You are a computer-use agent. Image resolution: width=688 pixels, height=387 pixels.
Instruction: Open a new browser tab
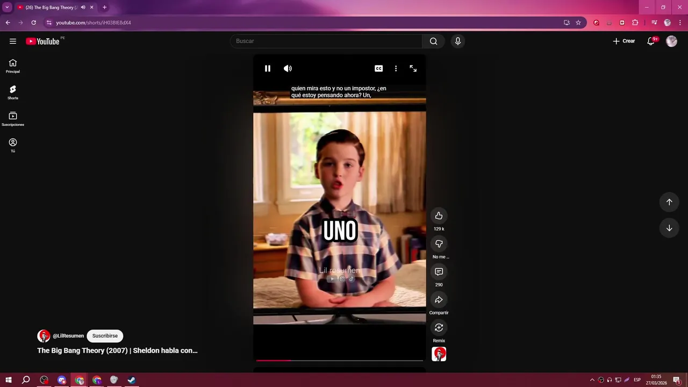pyautogui.click(x=104, y=8)
